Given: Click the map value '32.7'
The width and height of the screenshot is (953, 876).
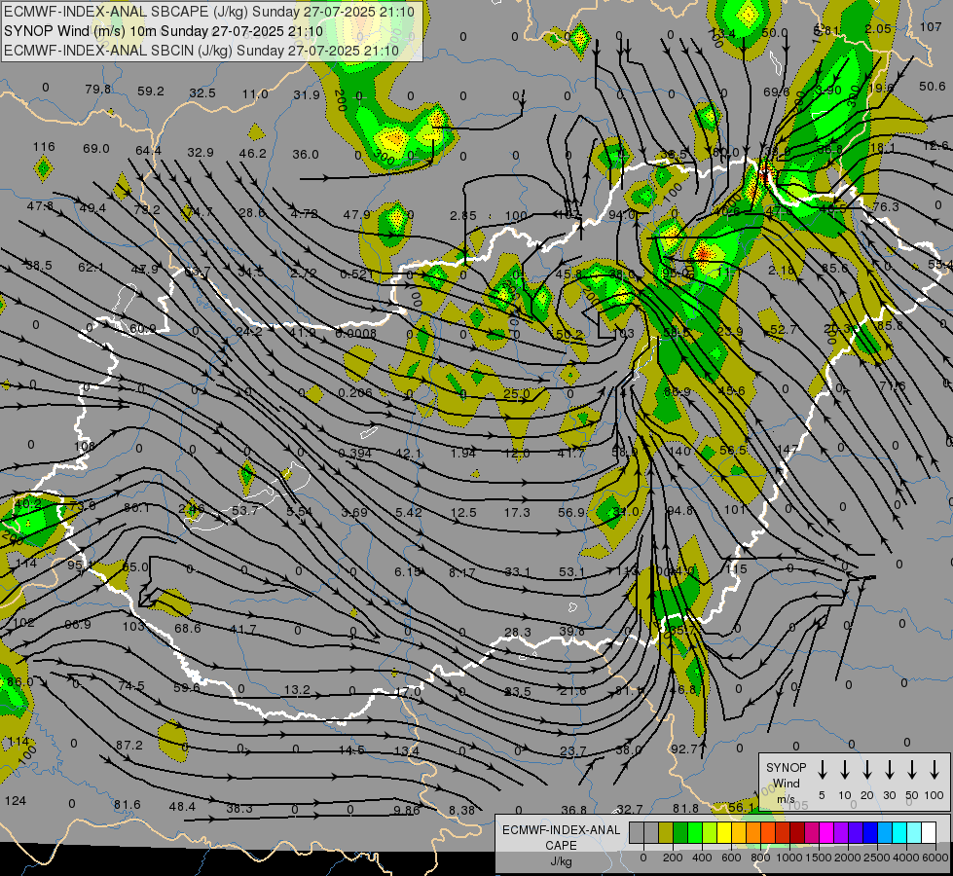Looking at the screenshot, I should click(629, 809).
